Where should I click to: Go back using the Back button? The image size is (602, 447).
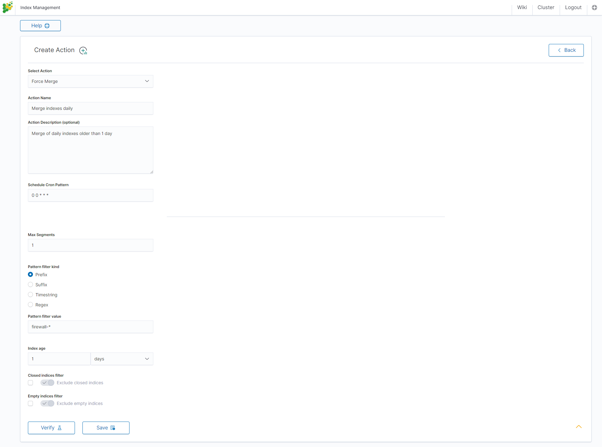(x=566, y=50)
